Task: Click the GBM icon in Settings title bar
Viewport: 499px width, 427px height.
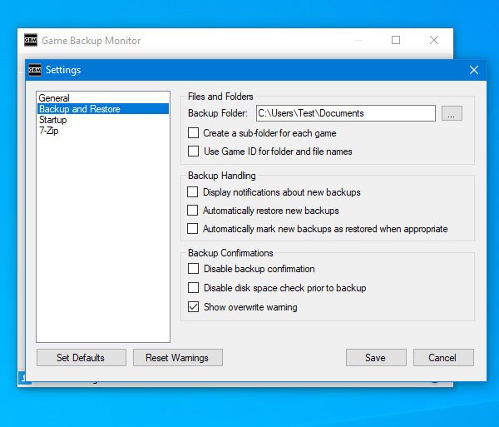Action: point(35,70)
